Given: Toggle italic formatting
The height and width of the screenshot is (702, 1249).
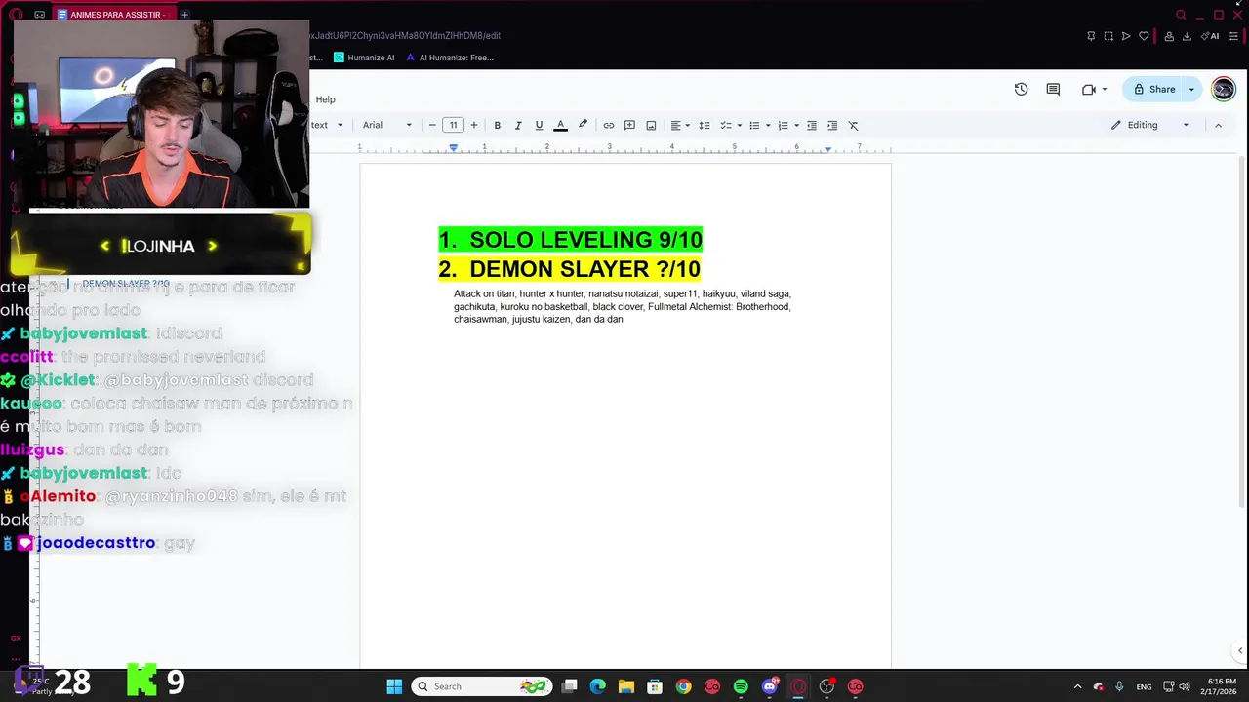Looking at the screenshot, I should [518, 125].
